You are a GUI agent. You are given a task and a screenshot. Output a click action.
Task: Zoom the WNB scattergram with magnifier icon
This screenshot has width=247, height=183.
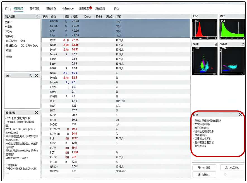coord(243,44)
